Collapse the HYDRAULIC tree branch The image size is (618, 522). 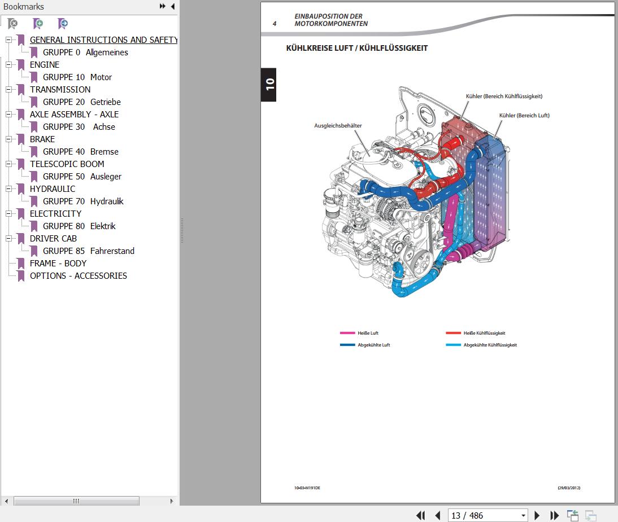click(x=8, y=189)
